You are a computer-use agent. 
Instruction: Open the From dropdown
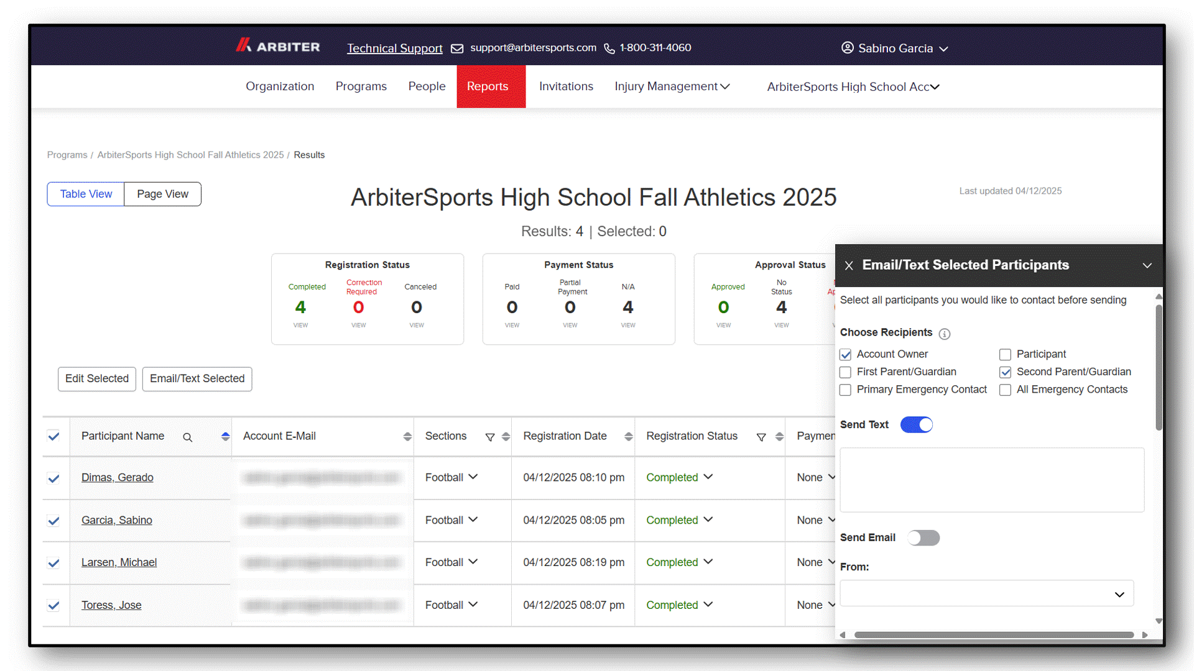click(987, 594)
